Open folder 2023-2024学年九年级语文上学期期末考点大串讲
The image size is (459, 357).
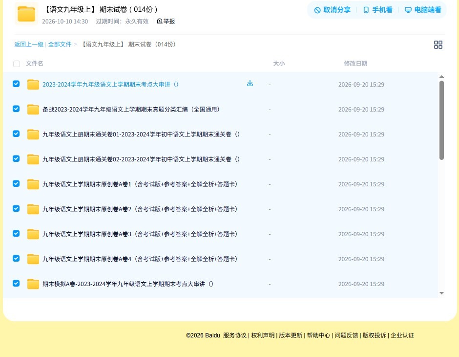[110, 85]
